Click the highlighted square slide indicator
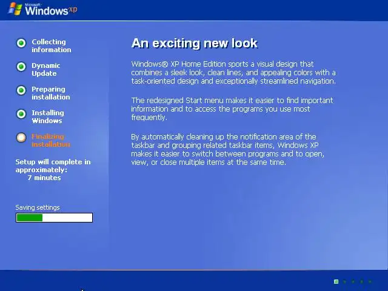The height and width of the screenshot is (291, 388). 336,281
